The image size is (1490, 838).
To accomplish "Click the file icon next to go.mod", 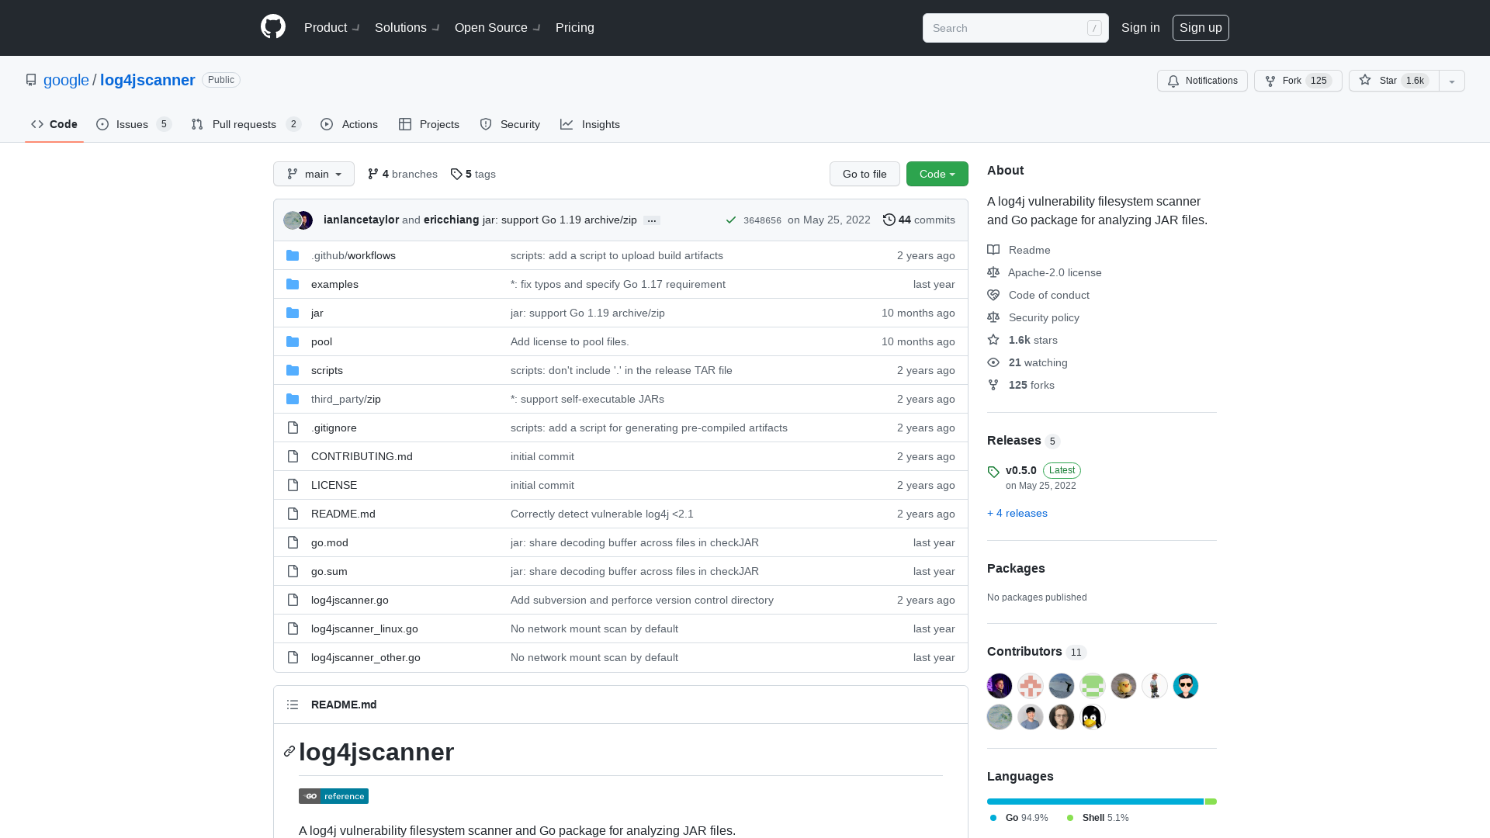I will pyautogui.click(x=293, y=542).
